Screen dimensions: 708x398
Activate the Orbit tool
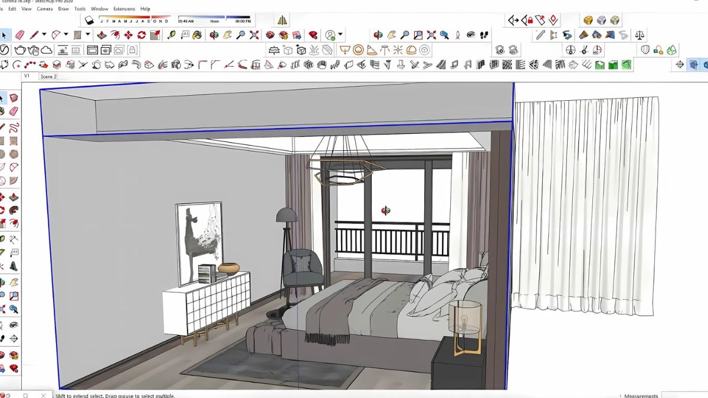(377, 34)
